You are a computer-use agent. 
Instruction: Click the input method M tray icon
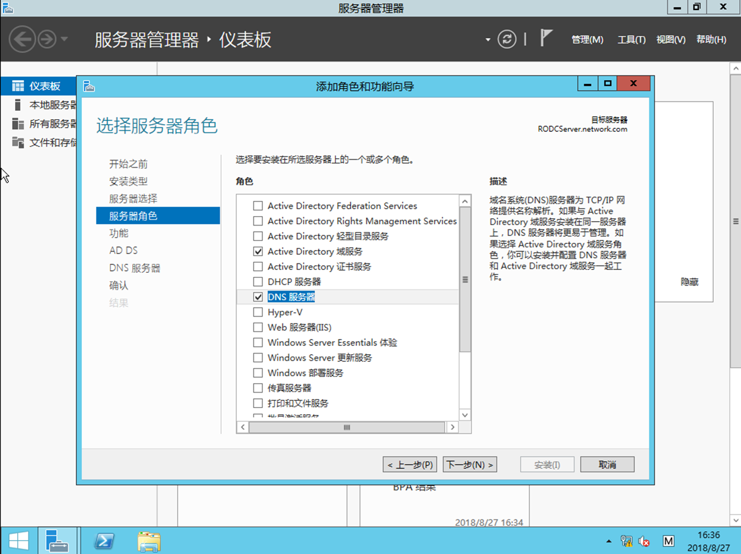(x=669, y=541)
